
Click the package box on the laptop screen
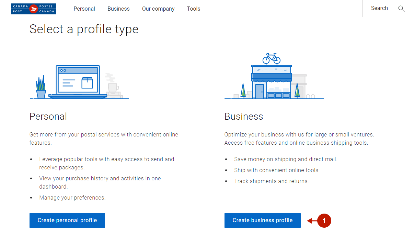pos(87,83)
